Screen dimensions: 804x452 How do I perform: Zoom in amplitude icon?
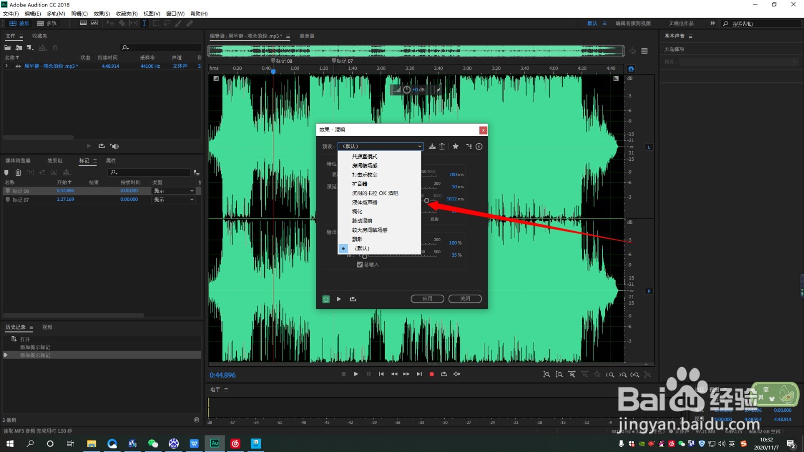click(x=547, y=375)
